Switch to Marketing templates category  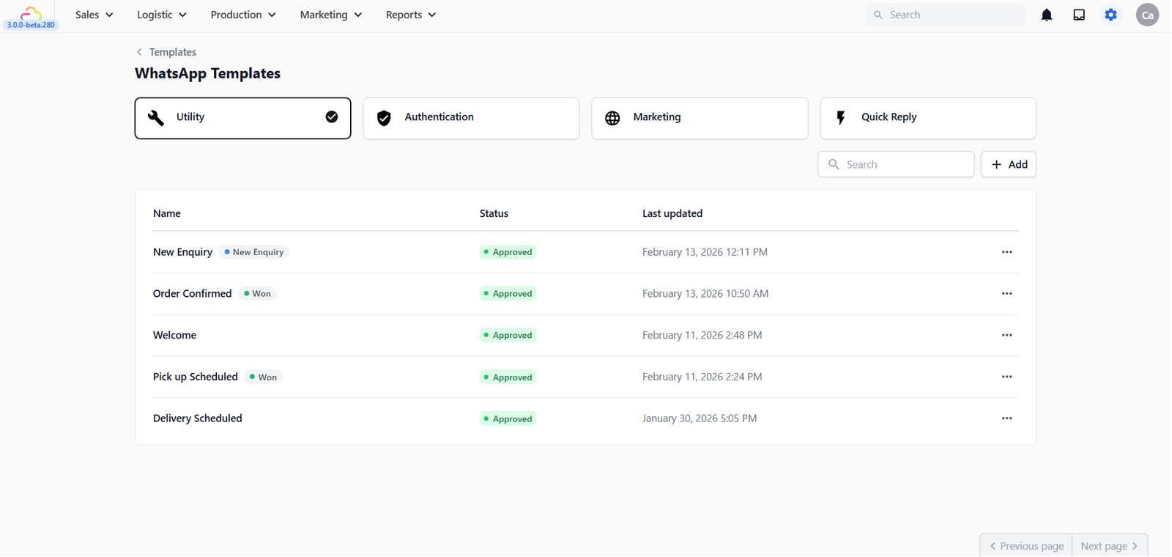700,118
